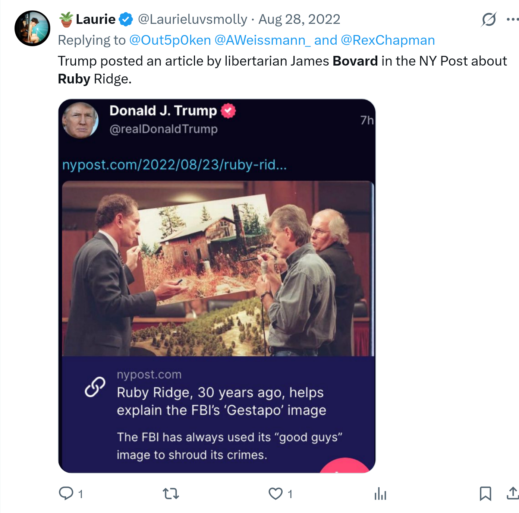Image resolution: width=519 pixels, height=513 pixels.
Task: Open tweet analytics bar chart icon
Action: tap(380, 494)
